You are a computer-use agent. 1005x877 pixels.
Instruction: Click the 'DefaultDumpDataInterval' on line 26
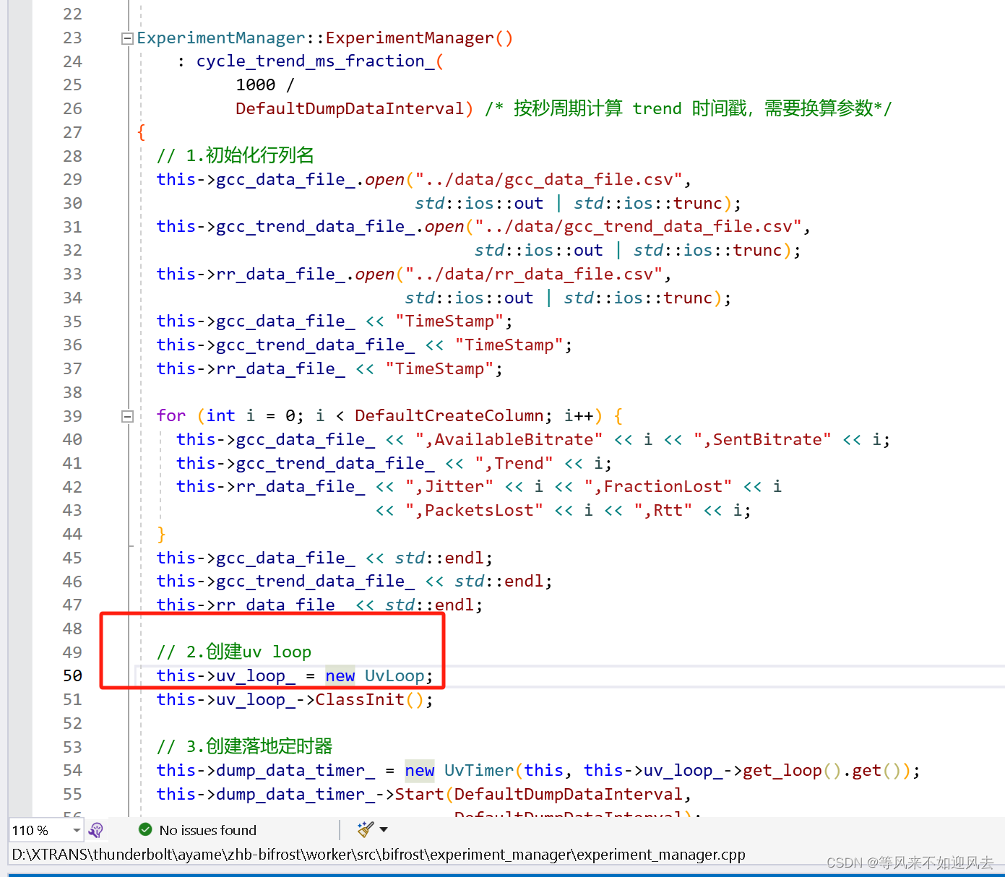[350, 108]
